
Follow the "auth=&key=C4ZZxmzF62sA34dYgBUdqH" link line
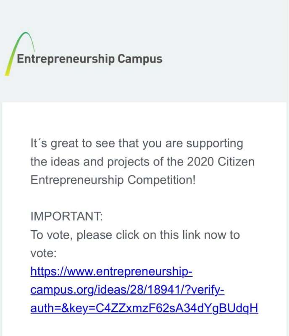pos(144,309)
